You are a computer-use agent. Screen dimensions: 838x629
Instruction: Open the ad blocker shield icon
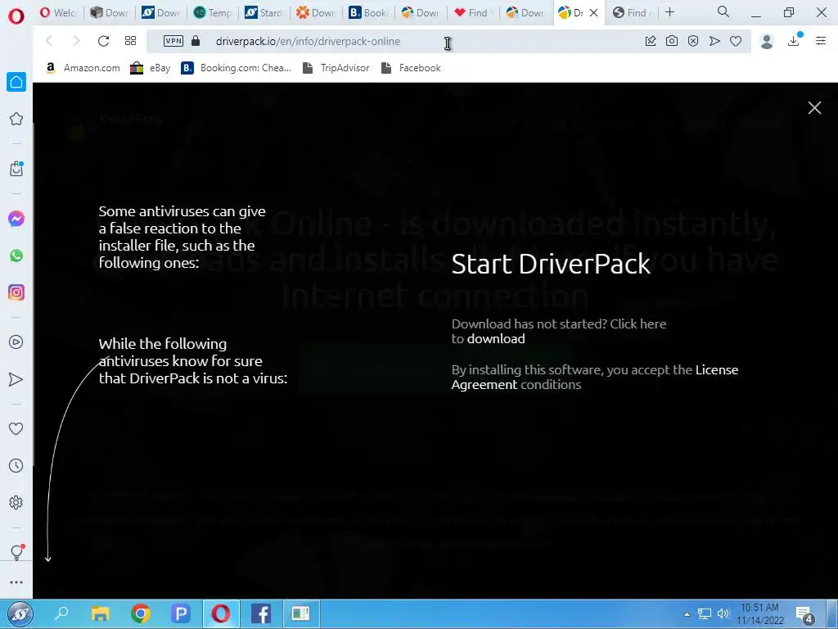693,41
